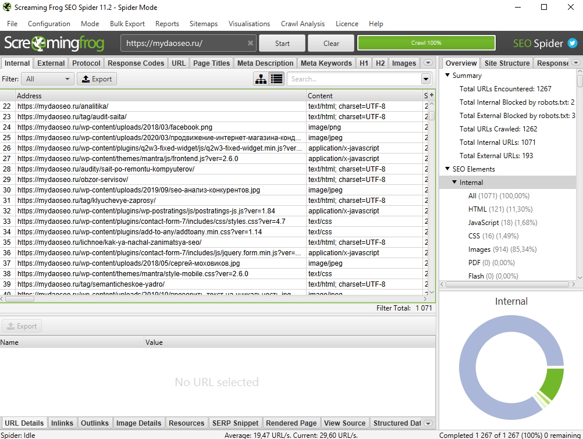Show more top tabs dropdown arrow

tap(428, 63)
